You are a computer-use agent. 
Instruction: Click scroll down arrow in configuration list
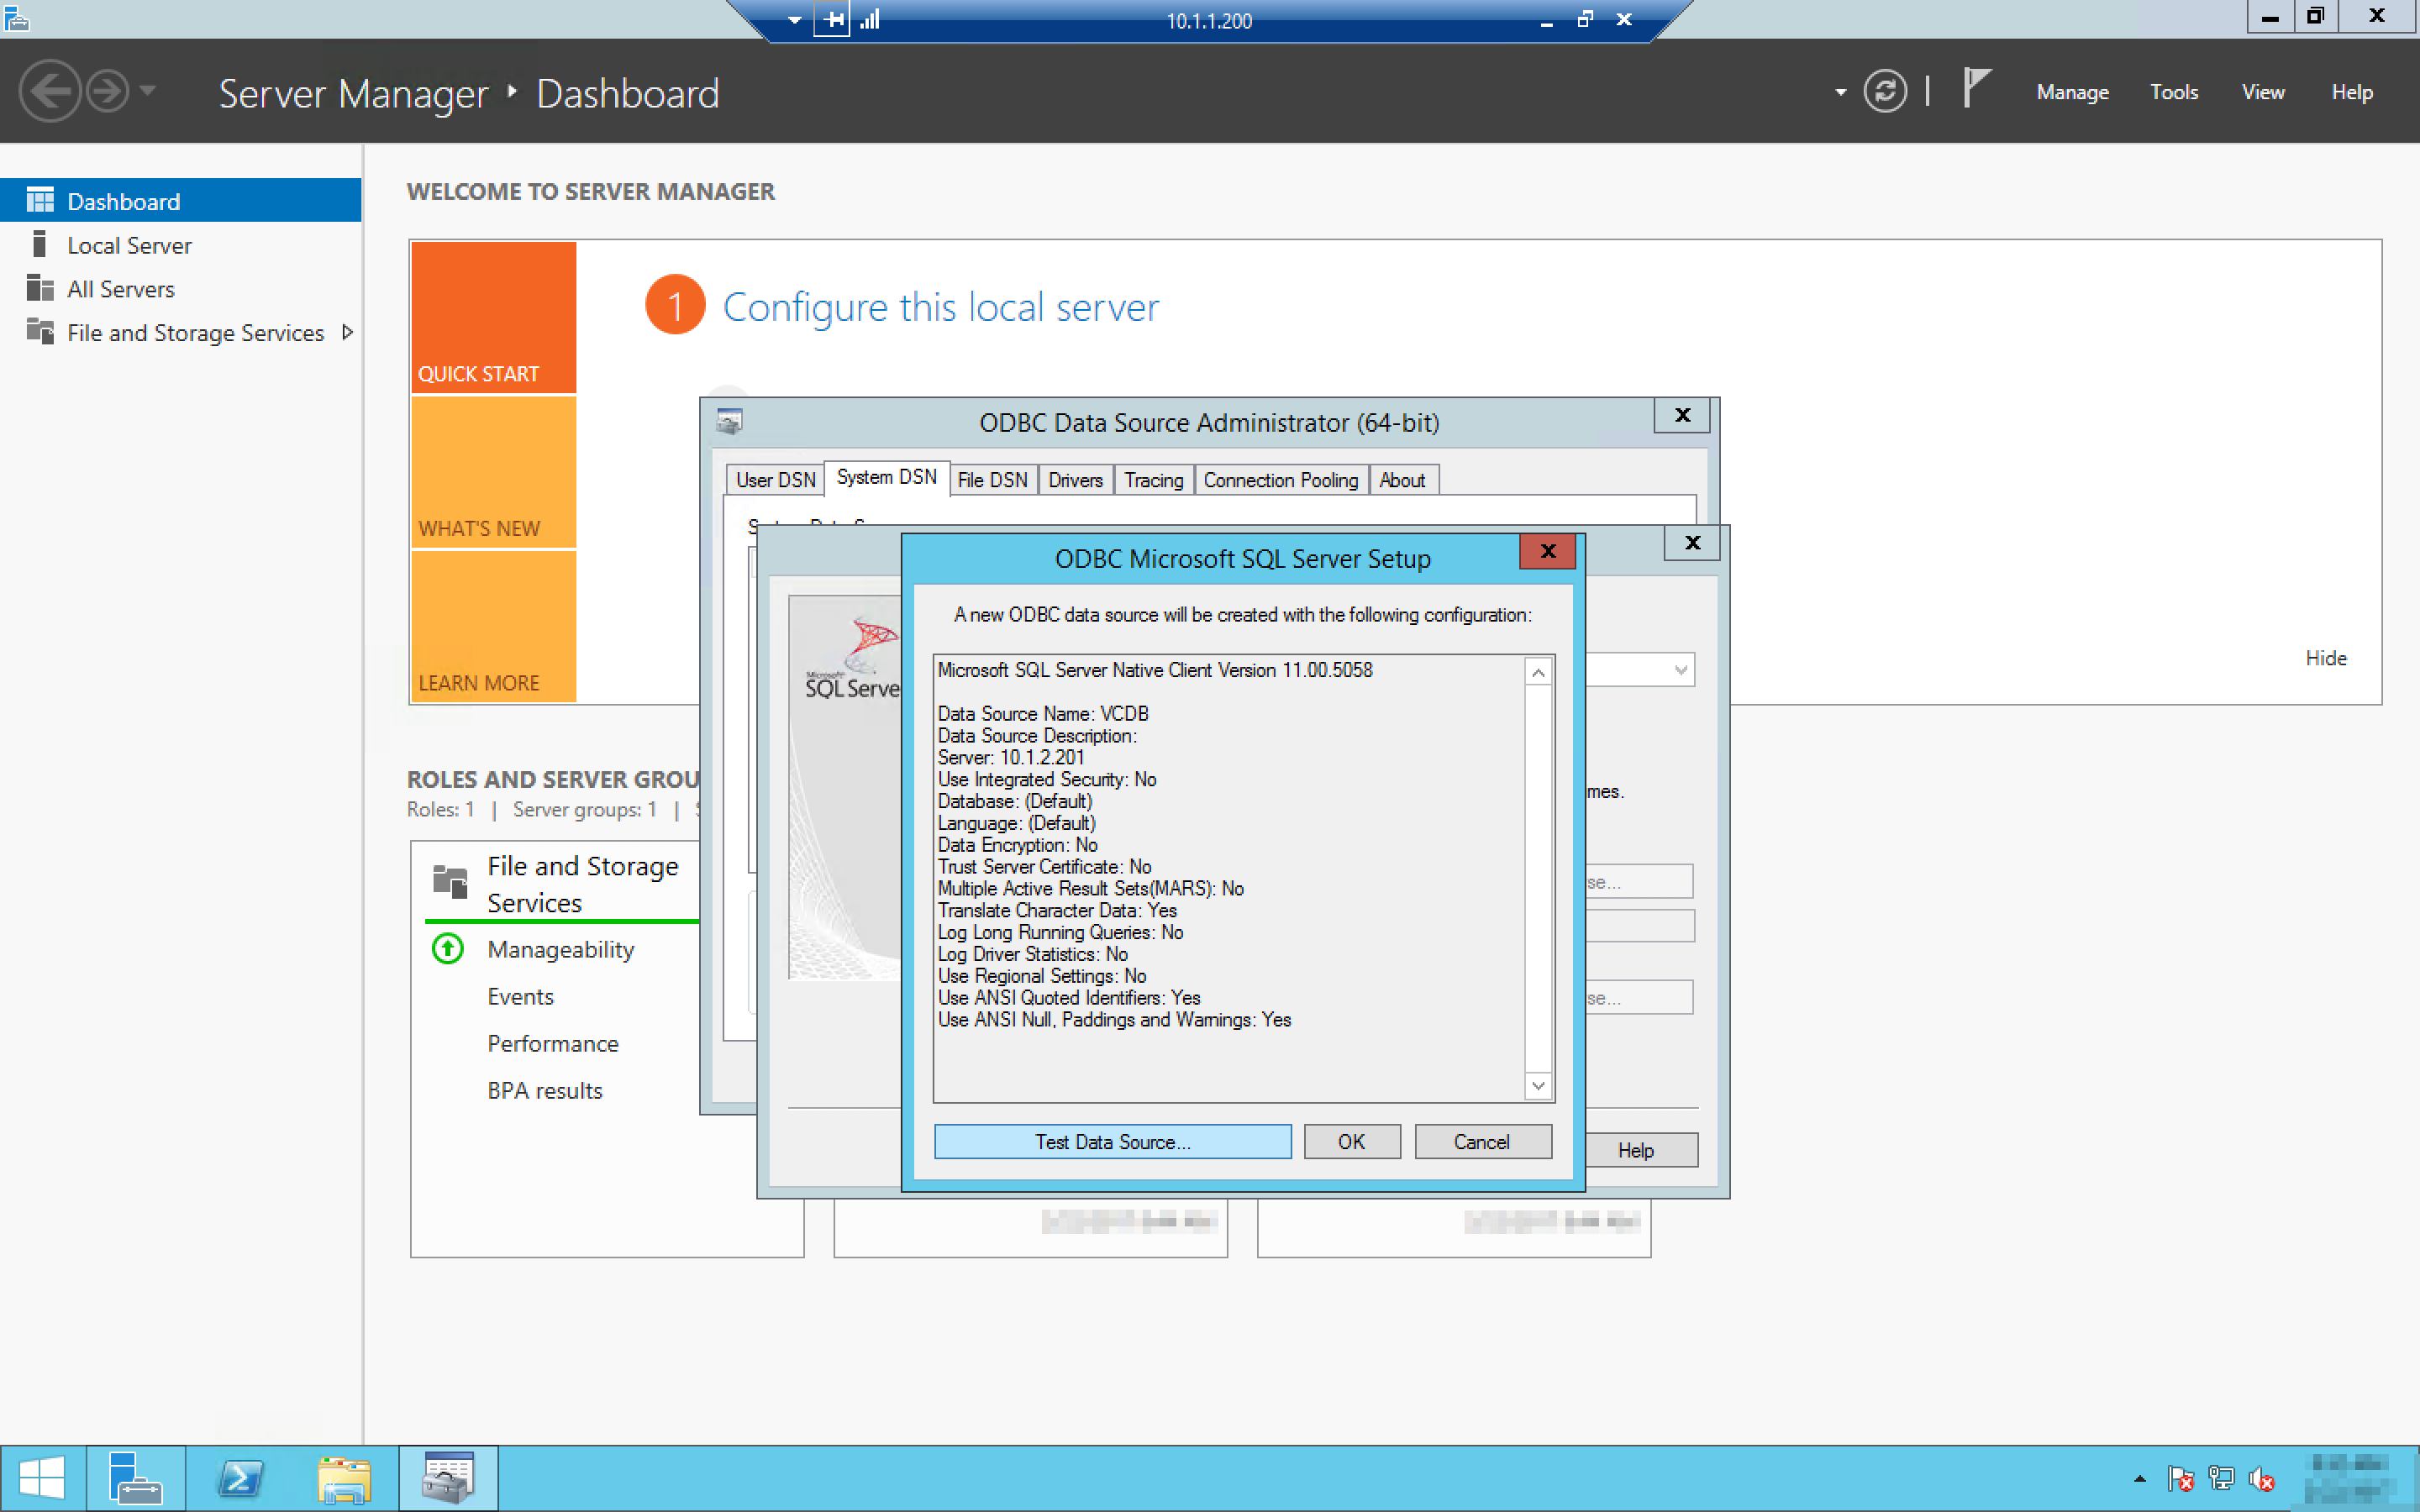pyautogui.click(x=1538, y=1085)
